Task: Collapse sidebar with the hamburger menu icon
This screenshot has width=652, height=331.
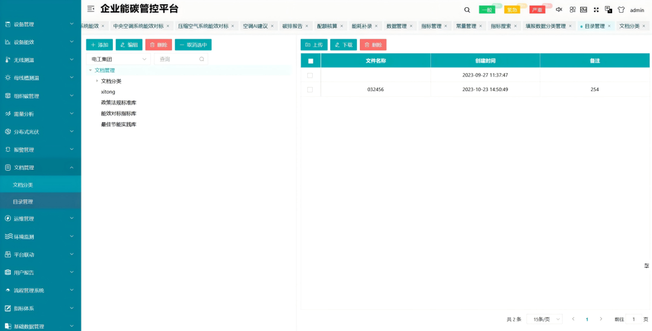Action: (91, 8)
